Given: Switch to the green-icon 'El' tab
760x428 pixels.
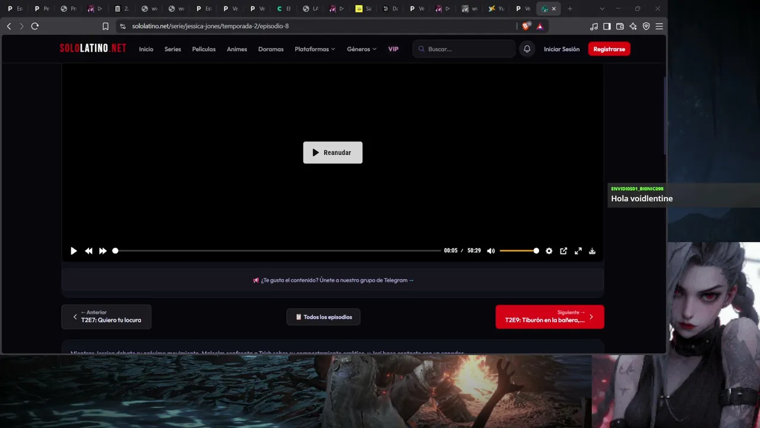Looking at the screenshot, I should [x=284, y=9].
